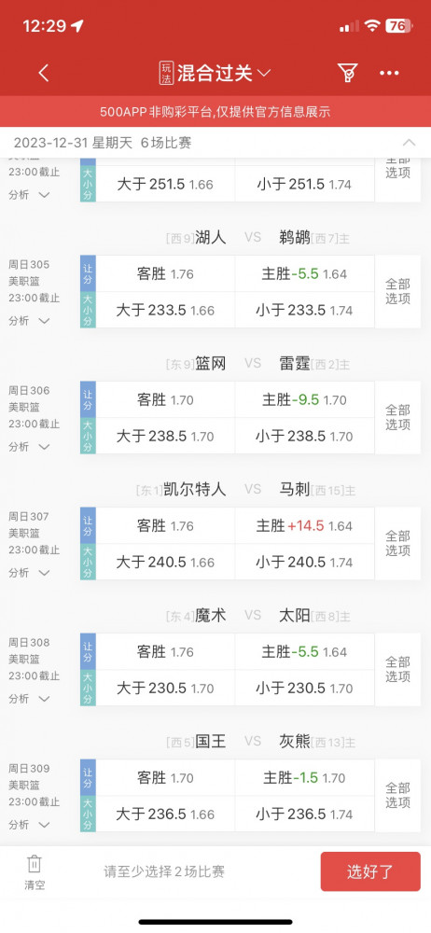Viewport: 431px width, 933px height.
Task: Tap the 让分 label for 湖人 vs 鹈鹕
Action: click(x=88, y=273)
